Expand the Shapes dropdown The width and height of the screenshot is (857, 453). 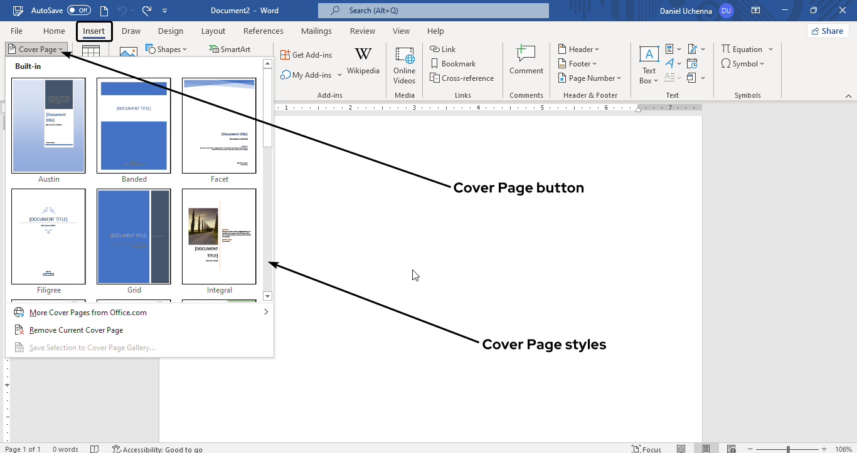(166, 49)
